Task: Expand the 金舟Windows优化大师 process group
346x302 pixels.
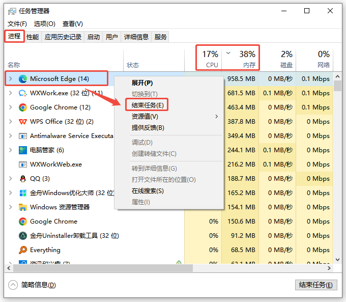Action: 10,193
